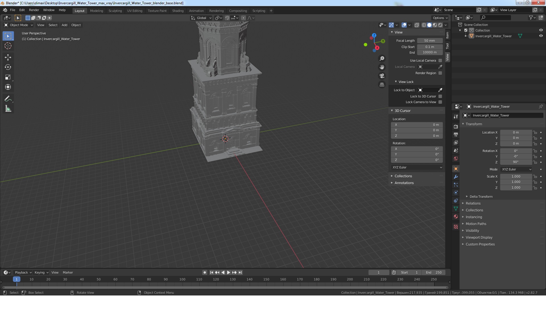Enable Lock to 3D Cursor checkbox
The width and height of the screenshot is (546, 329).
click(x=440, y=96)
